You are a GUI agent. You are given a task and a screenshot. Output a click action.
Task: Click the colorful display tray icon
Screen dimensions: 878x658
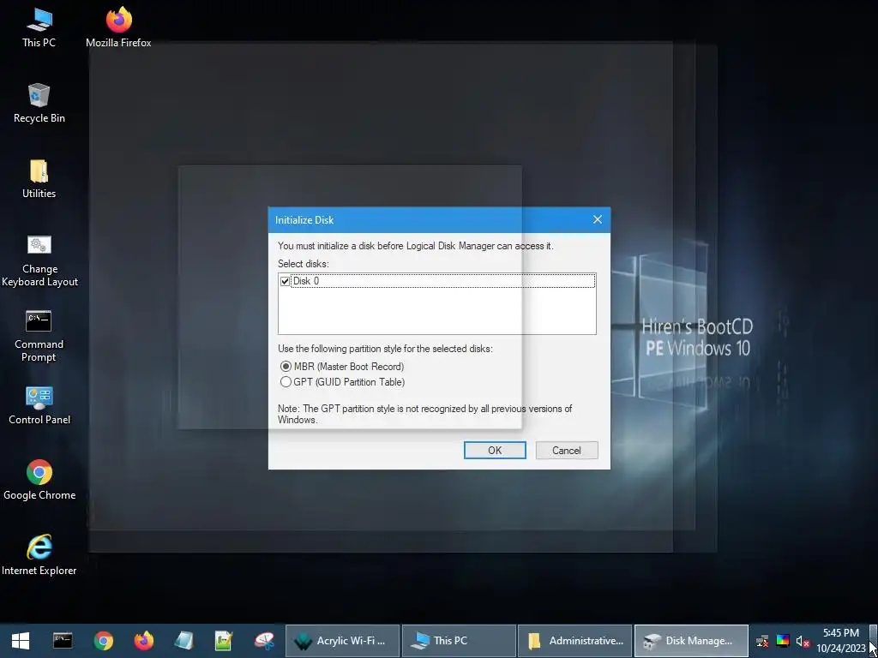click(783, 641)
